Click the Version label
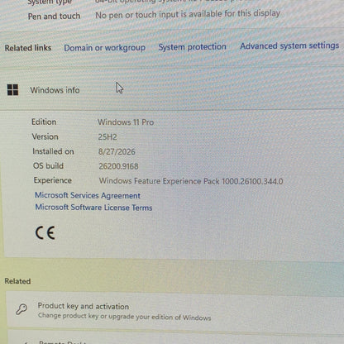 [x=45, y=136]
